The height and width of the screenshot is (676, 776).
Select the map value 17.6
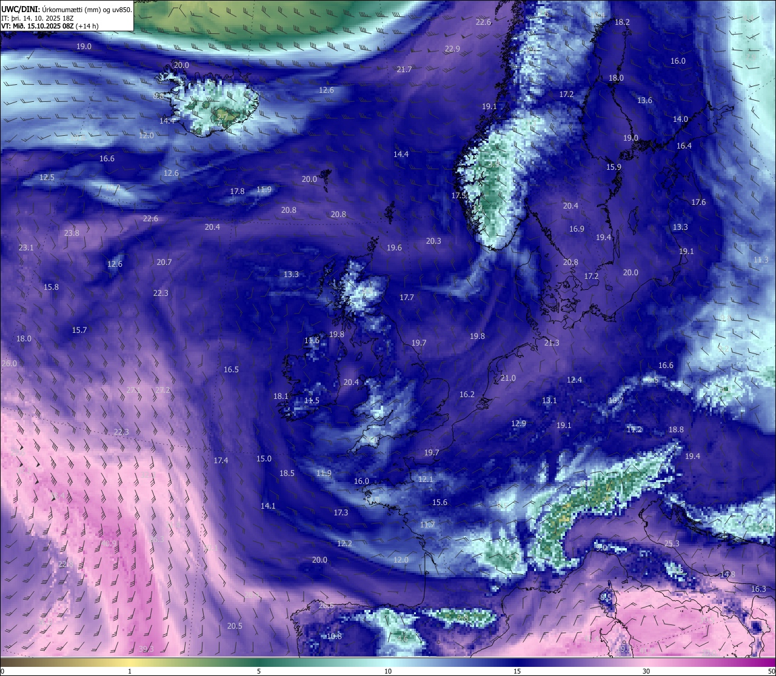click(698, 202)
